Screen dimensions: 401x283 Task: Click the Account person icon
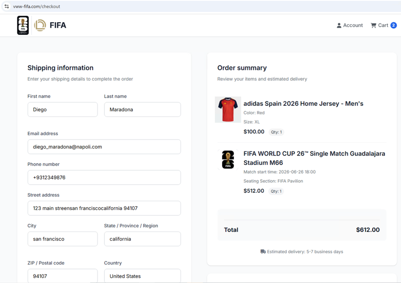[x=339, y=25]
